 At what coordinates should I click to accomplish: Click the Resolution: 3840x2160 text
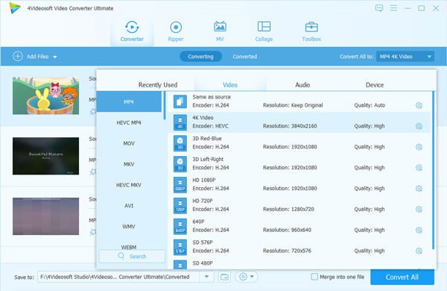(x=290, y=126)
